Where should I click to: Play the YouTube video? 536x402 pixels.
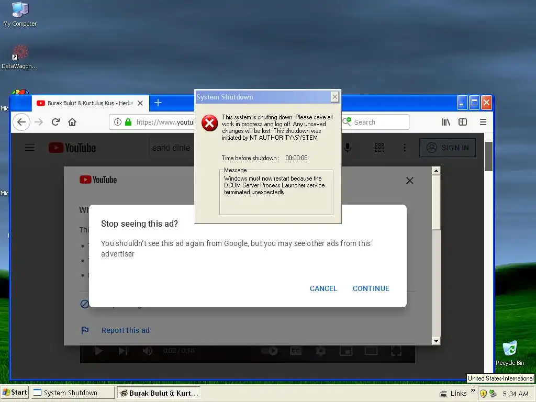pyautogui.click(x=98, y=351)
